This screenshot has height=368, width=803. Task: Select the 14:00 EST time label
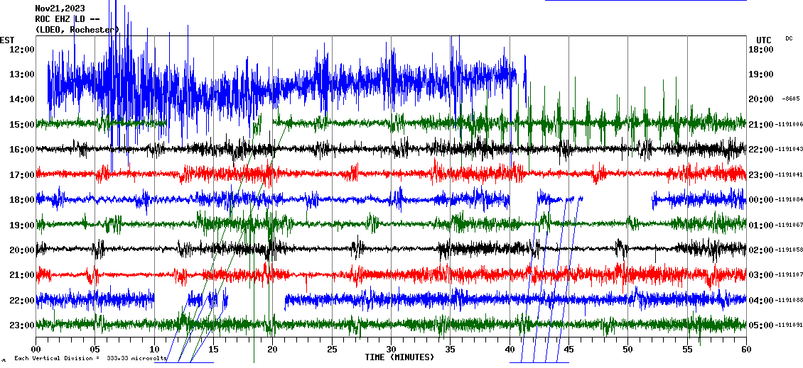(21, 99)
